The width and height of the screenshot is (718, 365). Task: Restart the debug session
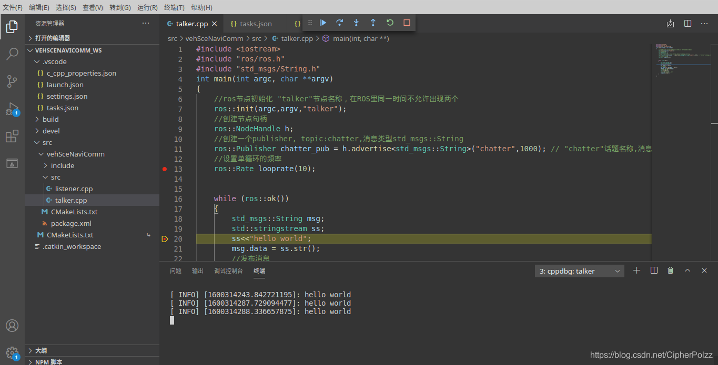[x=390, y=23]
